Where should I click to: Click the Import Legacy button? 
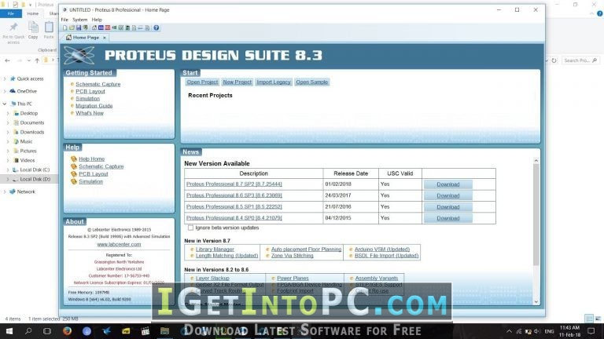[274, 82]
